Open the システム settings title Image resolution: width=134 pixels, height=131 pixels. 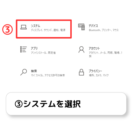coord(35,26)
